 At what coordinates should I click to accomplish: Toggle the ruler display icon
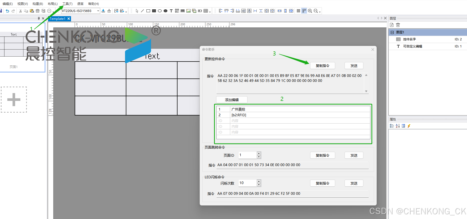point(304,11)
